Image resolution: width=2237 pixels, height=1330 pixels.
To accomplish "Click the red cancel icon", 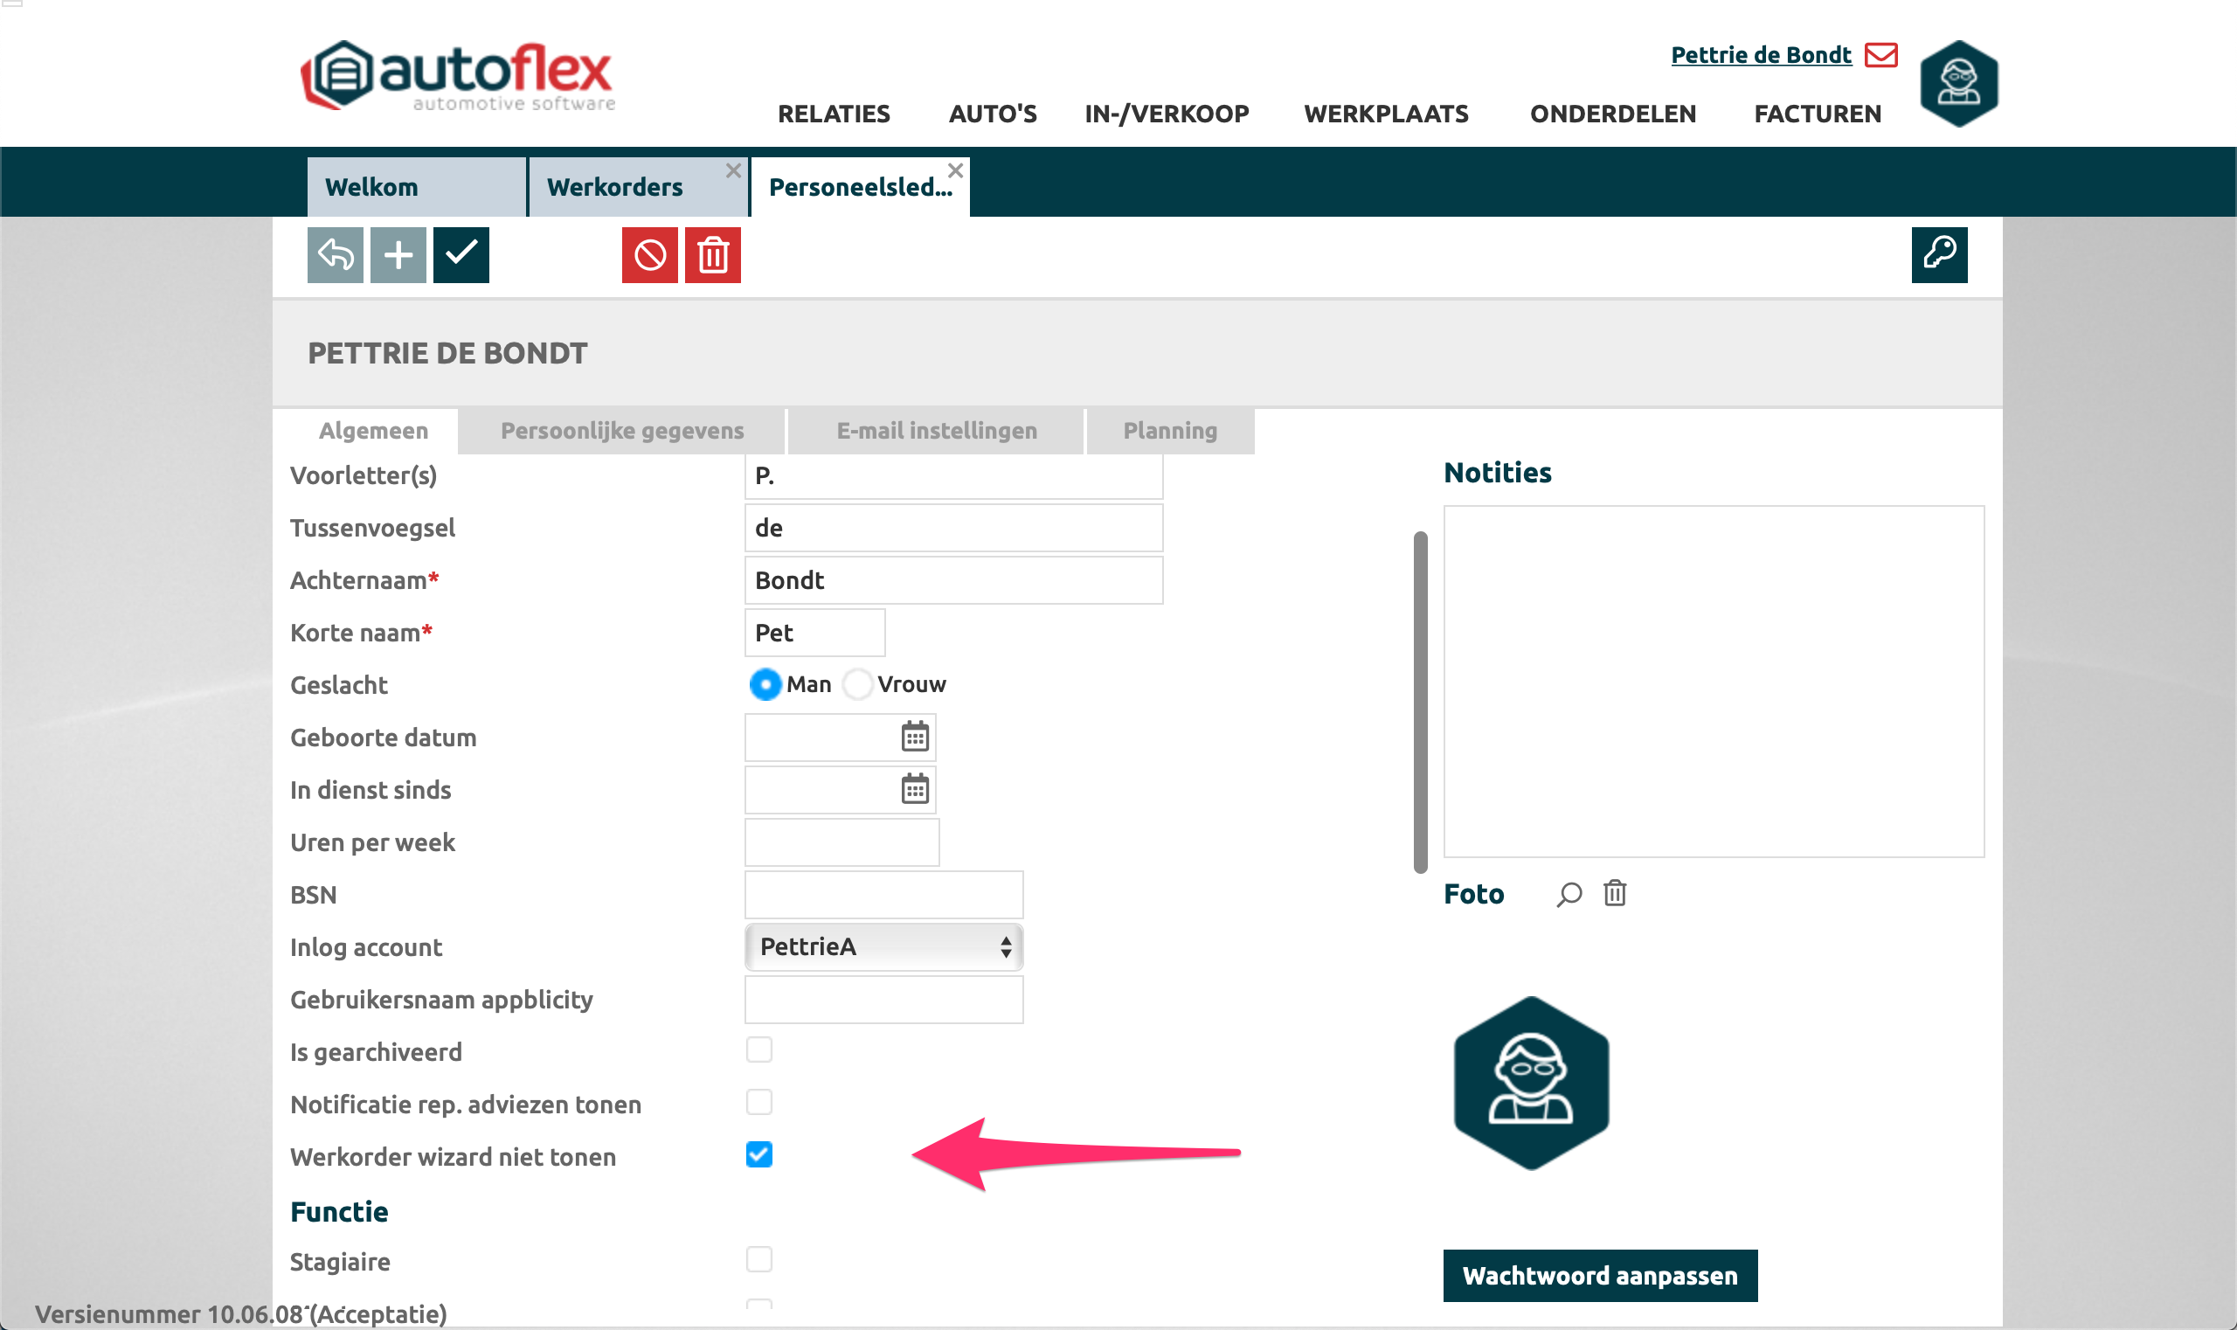I will click(x=650, y=255).
